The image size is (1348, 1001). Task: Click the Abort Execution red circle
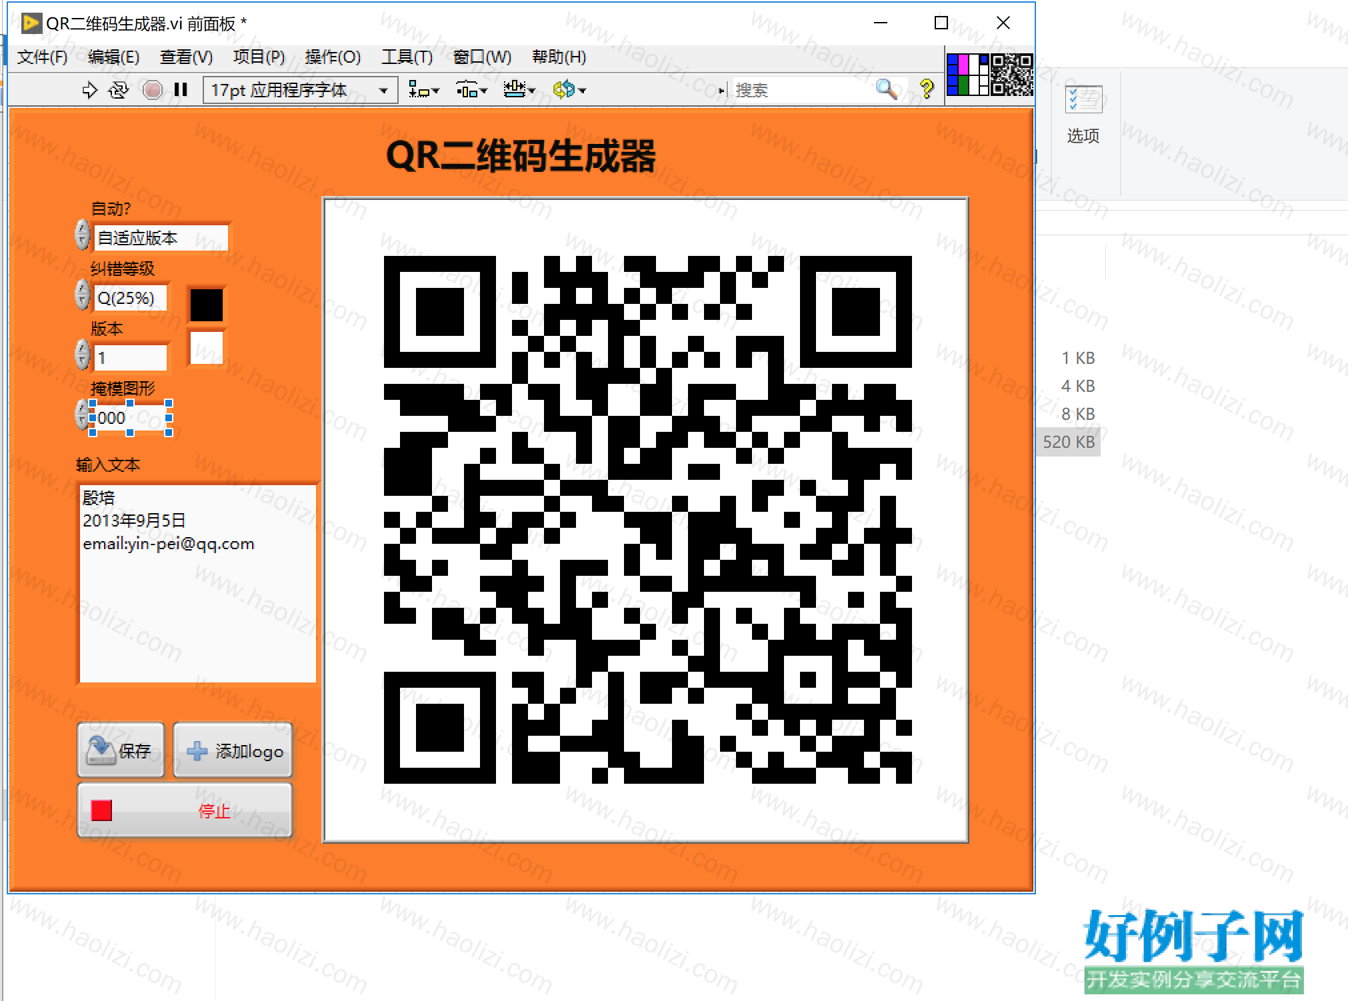pyautogui.click(x=153, y=89)
